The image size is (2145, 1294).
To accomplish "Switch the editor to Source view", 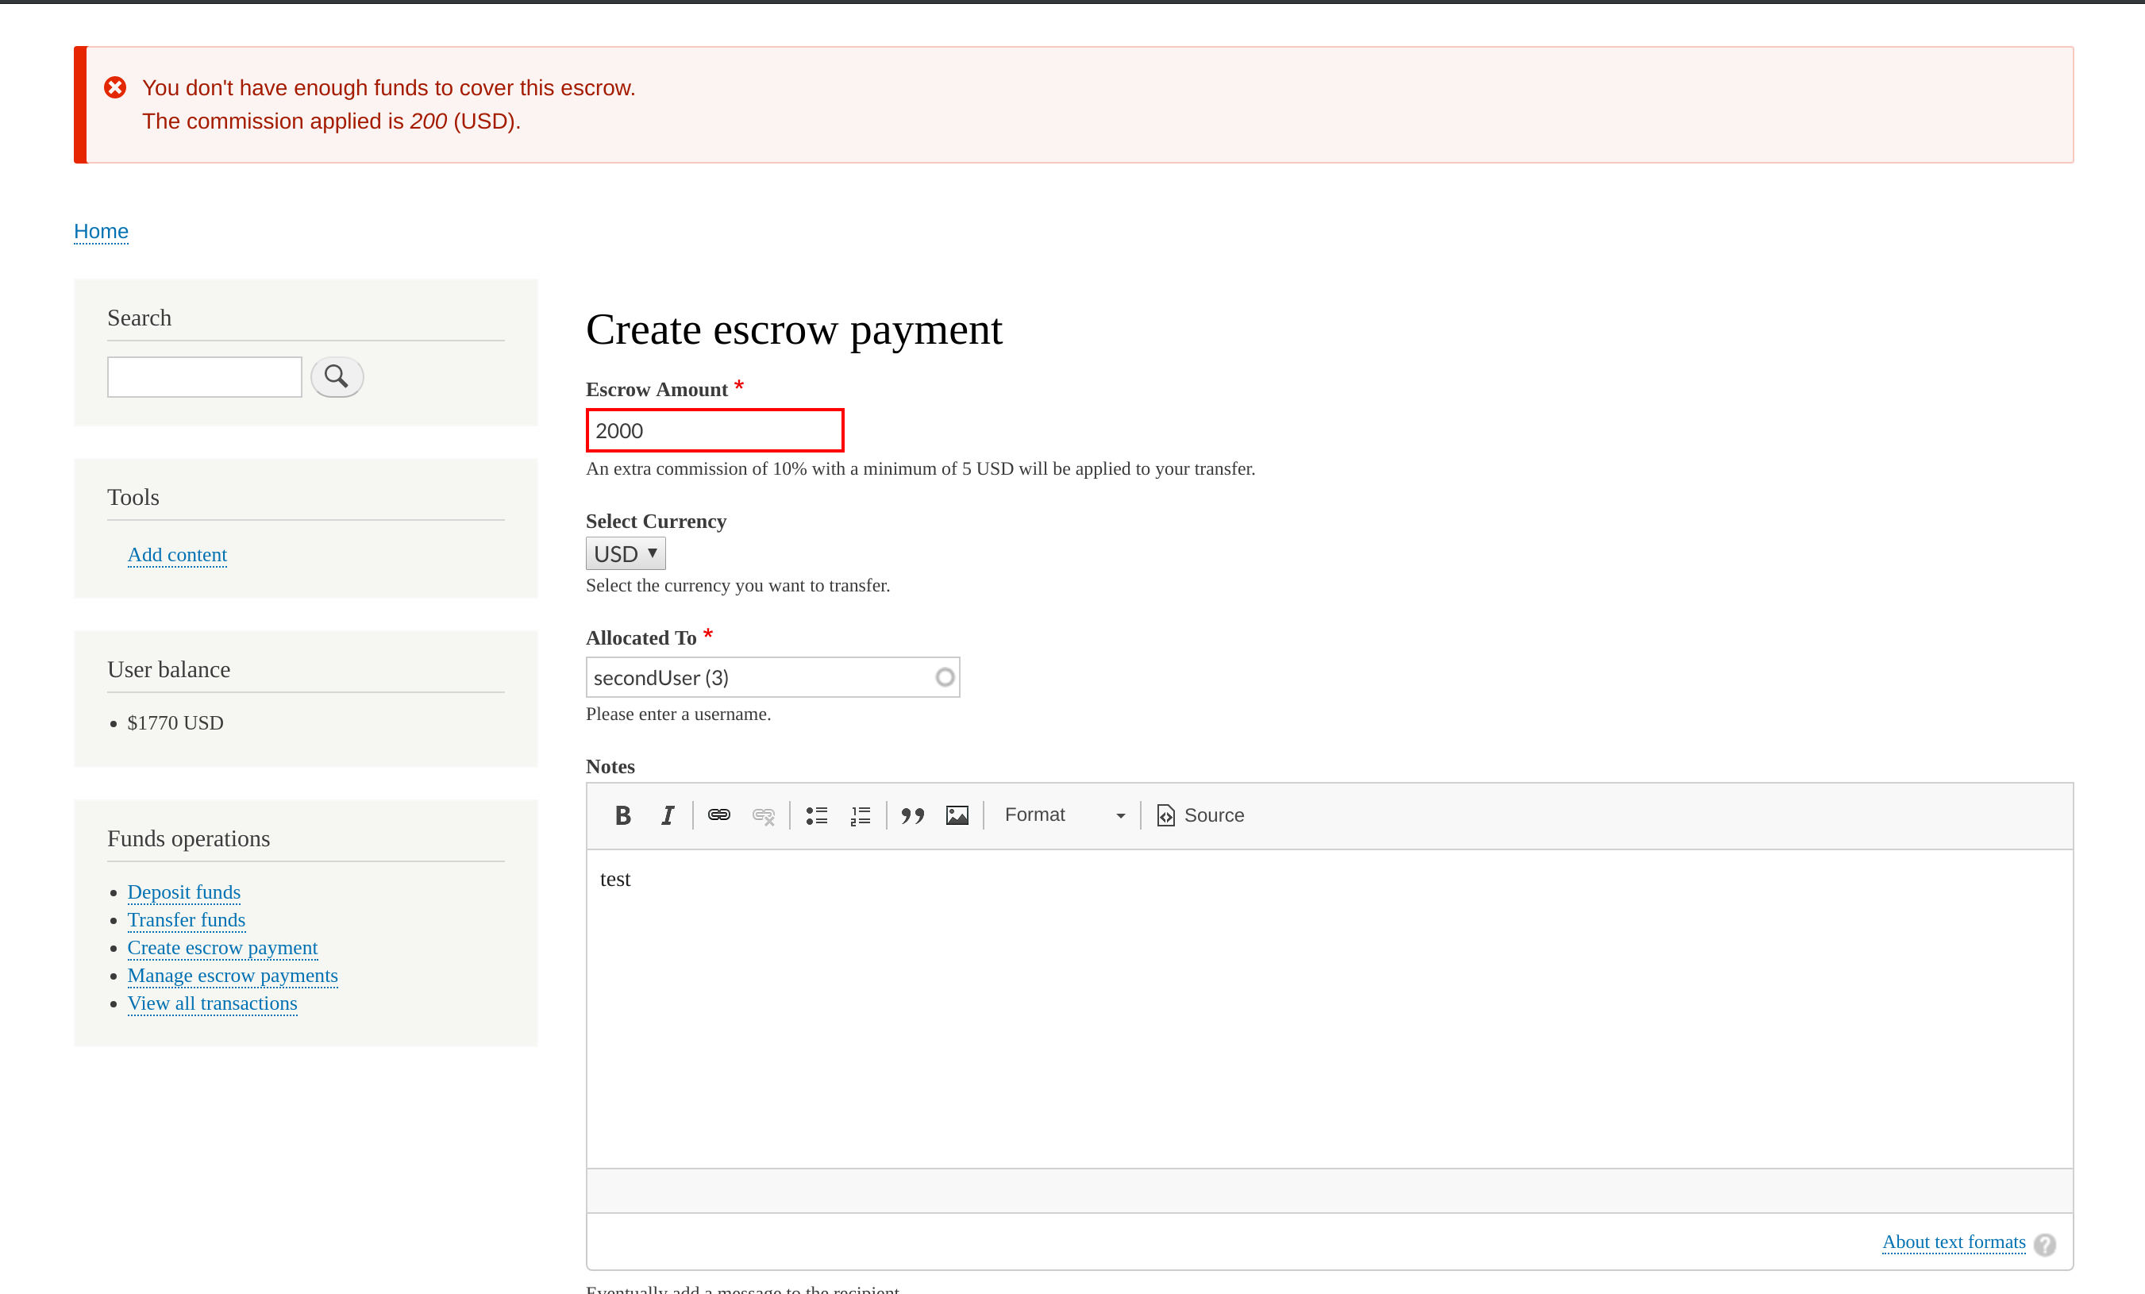I will [1200, 815].
